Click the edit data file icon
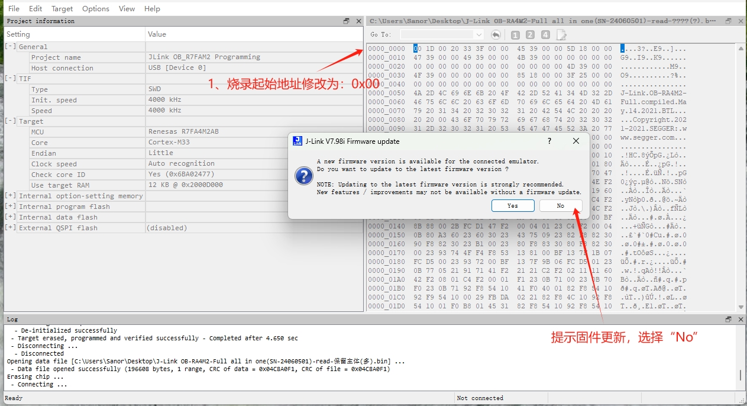 pyautogui.click(x=561, y=35)
